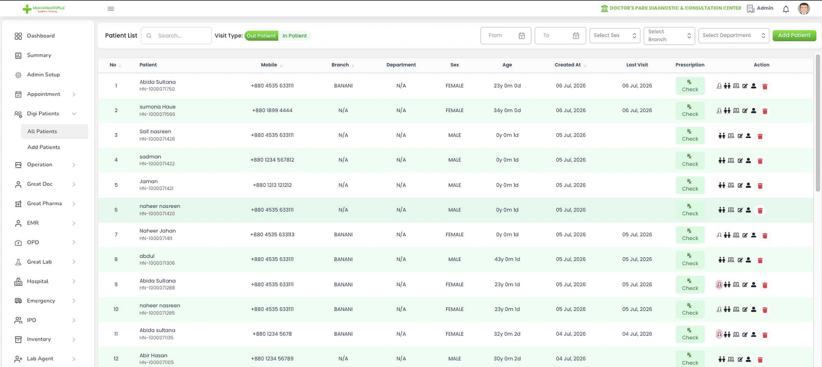Delete patient Abida sultana HN-1000071135
The image size is (822, 367).
(764, 335)
